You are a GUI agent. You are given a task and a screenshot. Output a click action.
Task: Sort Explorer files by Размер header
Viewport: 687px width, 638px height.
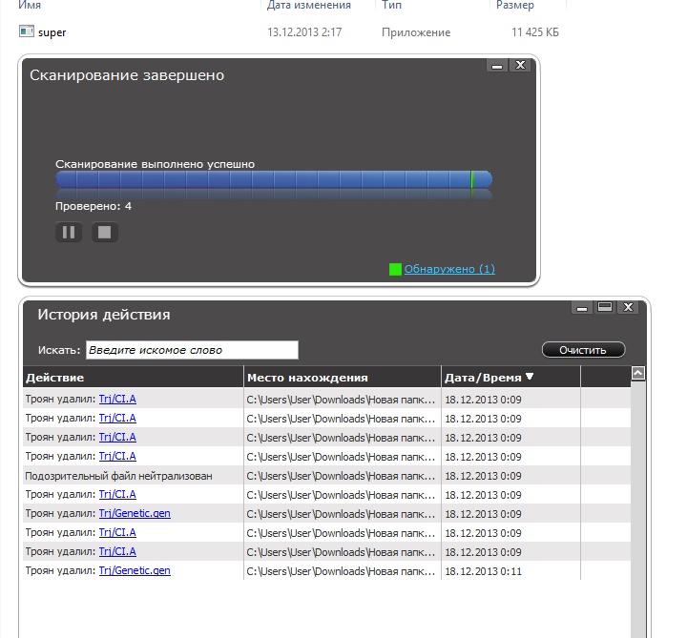pyautogui.click(x=515, y=6)
